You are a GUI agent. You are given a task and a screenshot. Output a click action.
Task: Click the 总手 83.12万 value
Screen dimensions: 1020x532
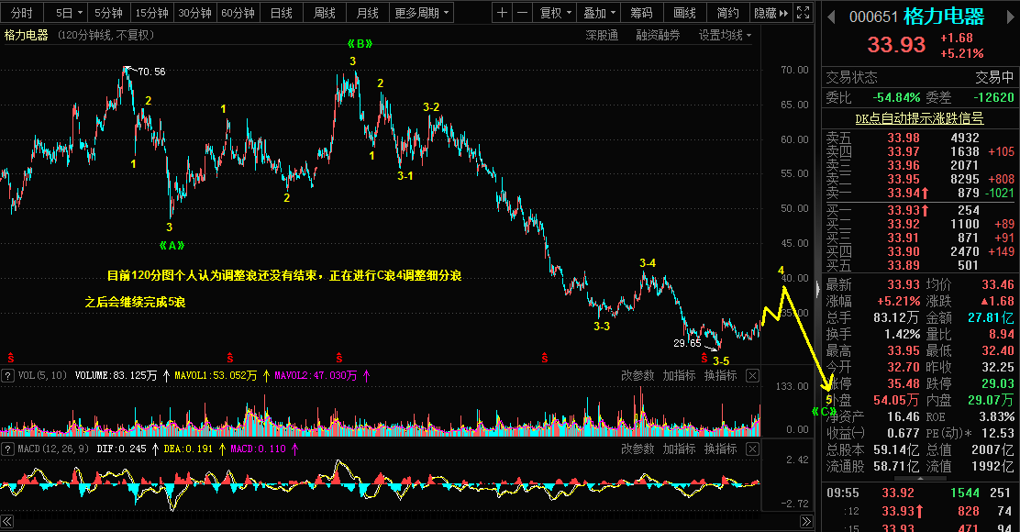(896, 318)
